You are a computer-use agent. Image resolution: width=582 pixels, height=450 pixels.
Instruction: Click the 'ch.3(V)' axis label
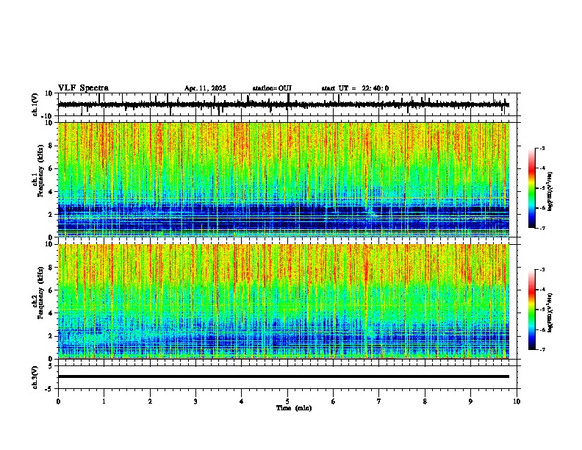coord(35,377)
